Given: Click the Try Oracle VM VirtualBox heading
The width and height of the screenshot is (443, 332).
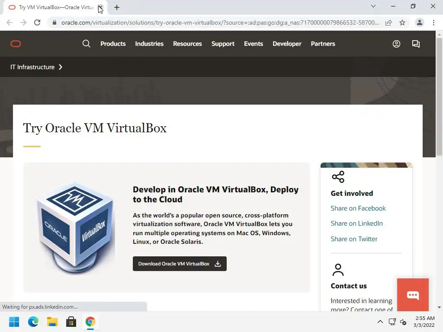Looking at the screenshot, I should click(95, 128).
